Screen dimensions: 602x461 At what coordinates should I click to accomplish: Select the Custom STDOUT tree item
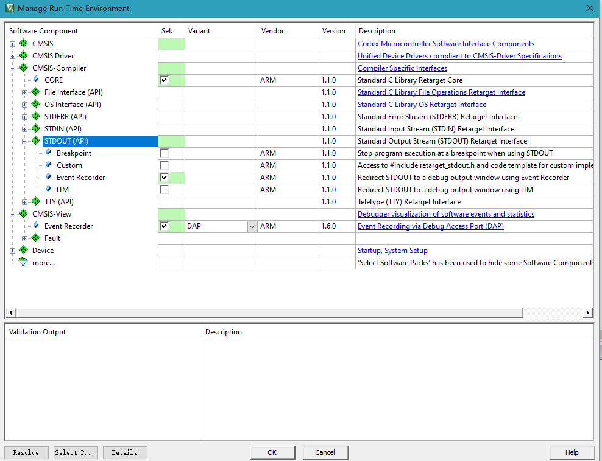pyautogui.click(x=69, y=165)
